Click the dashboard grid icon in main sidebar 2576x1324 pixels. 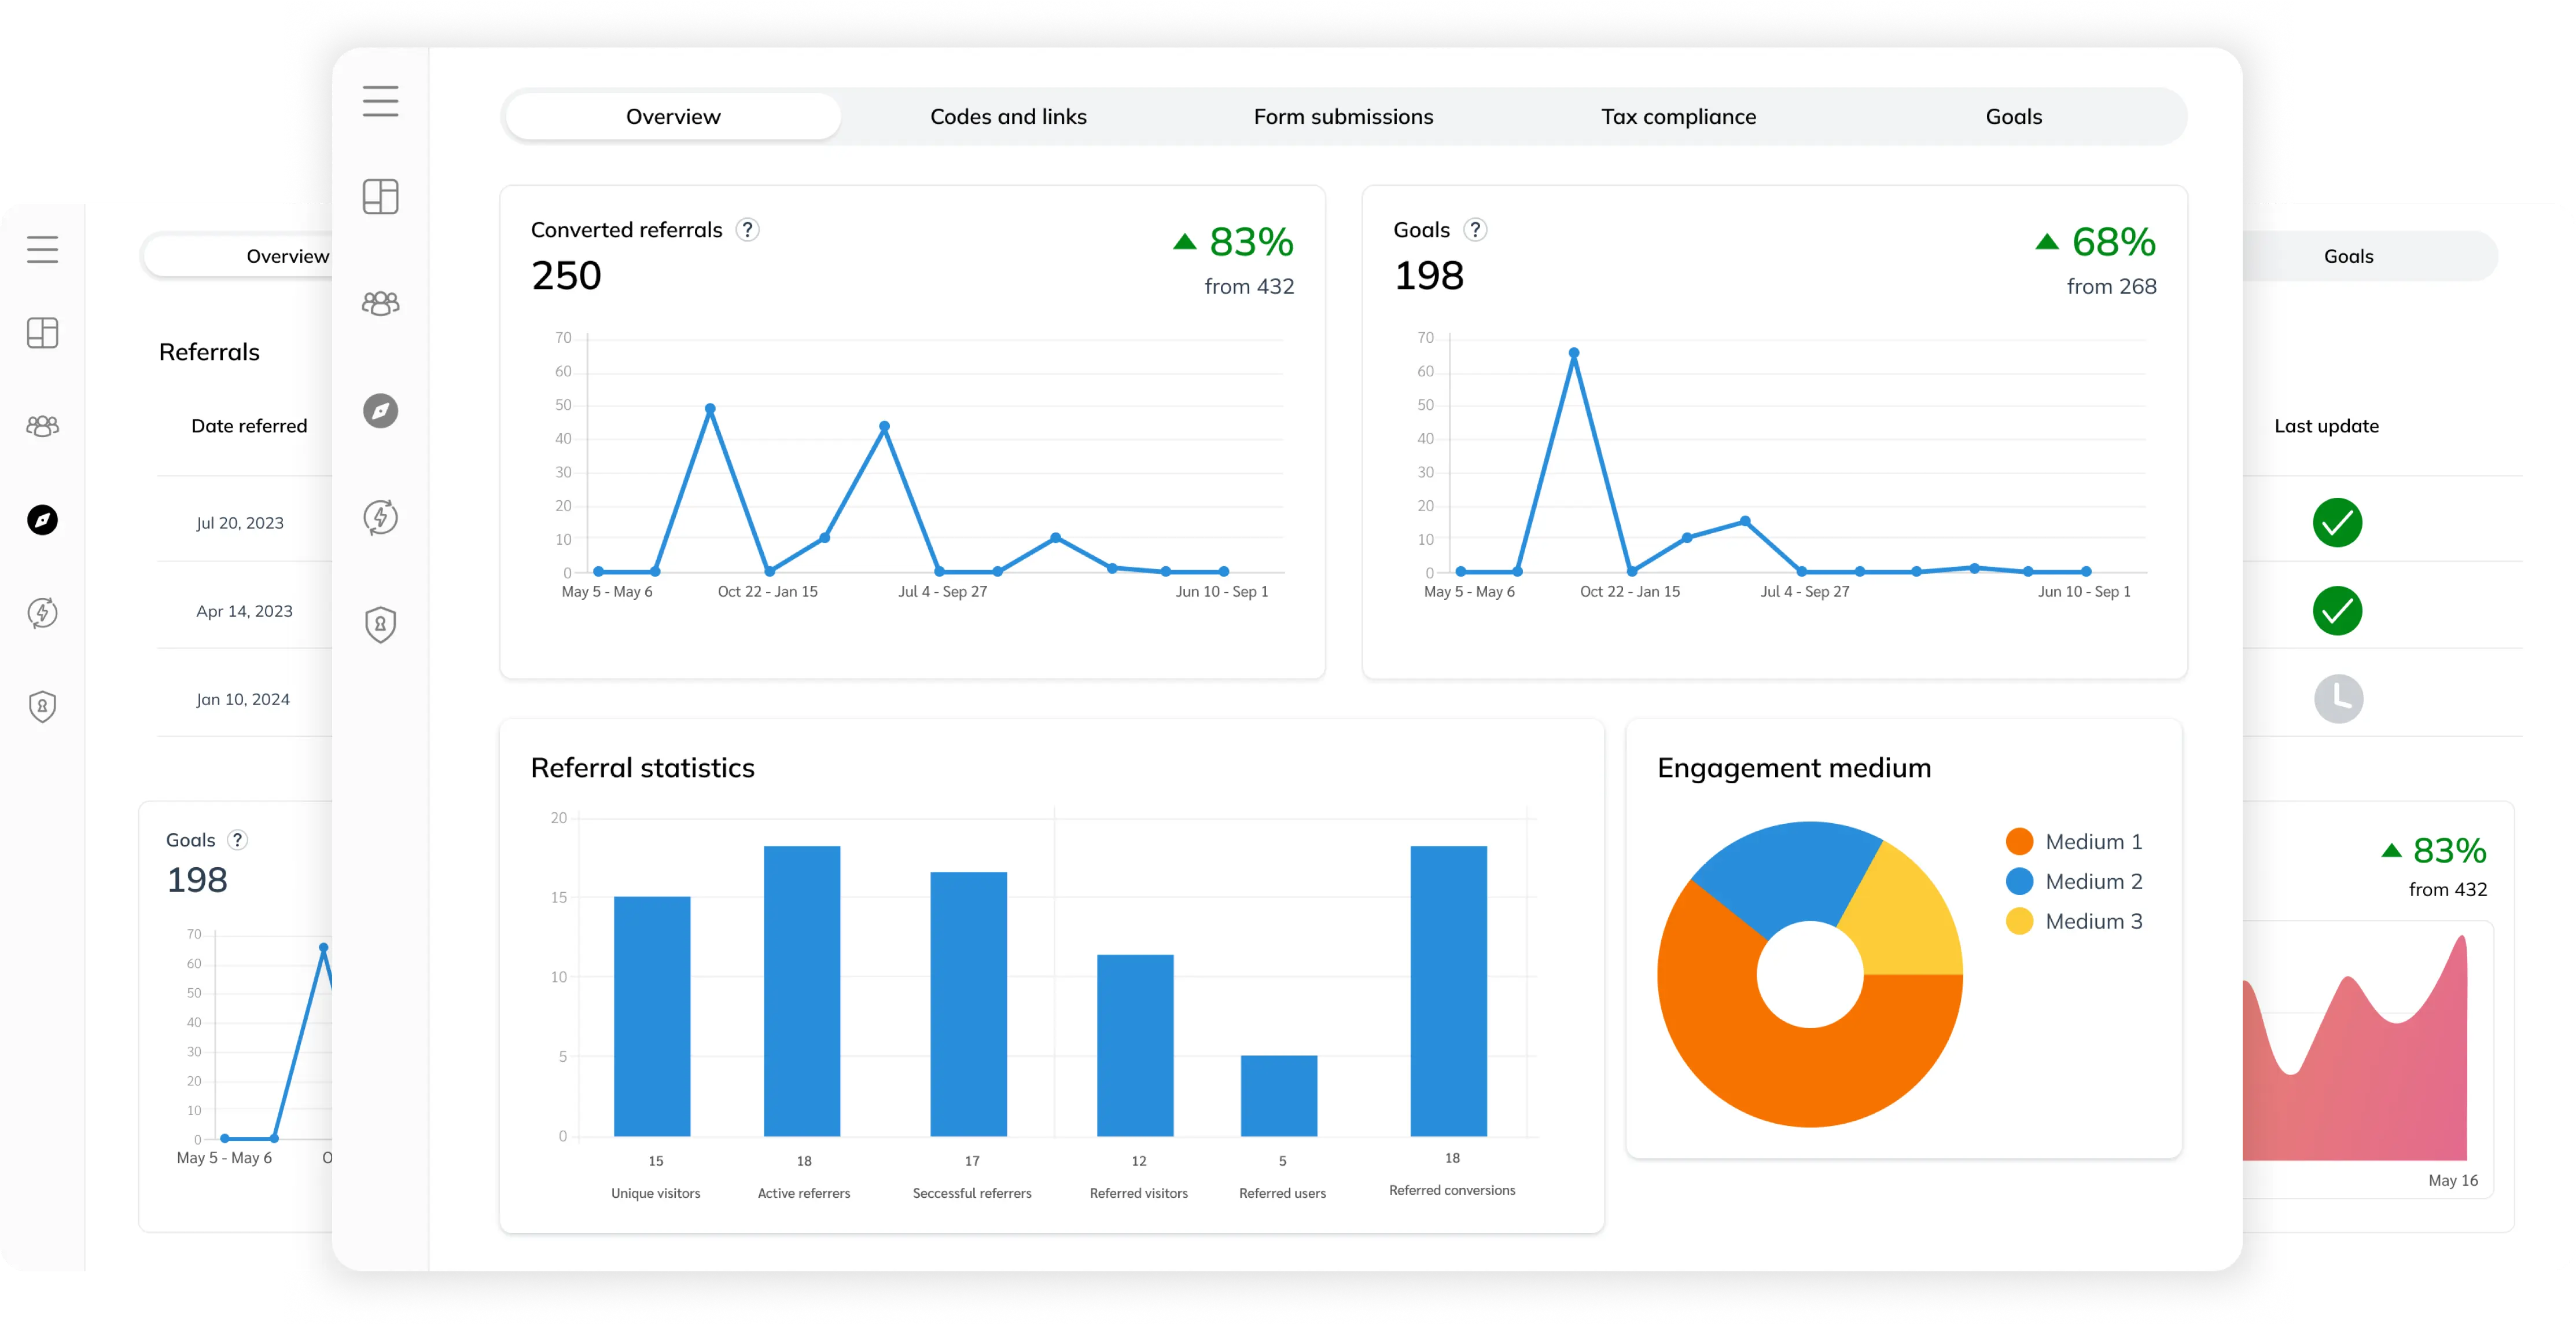[380, 196]
